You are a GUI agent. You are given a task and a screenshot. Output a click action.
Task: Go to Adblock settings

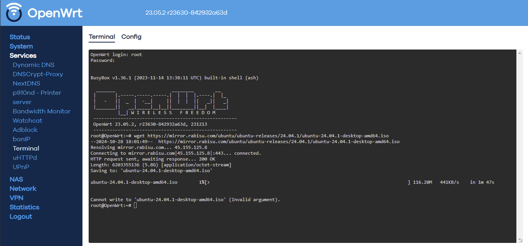point(25,130)
